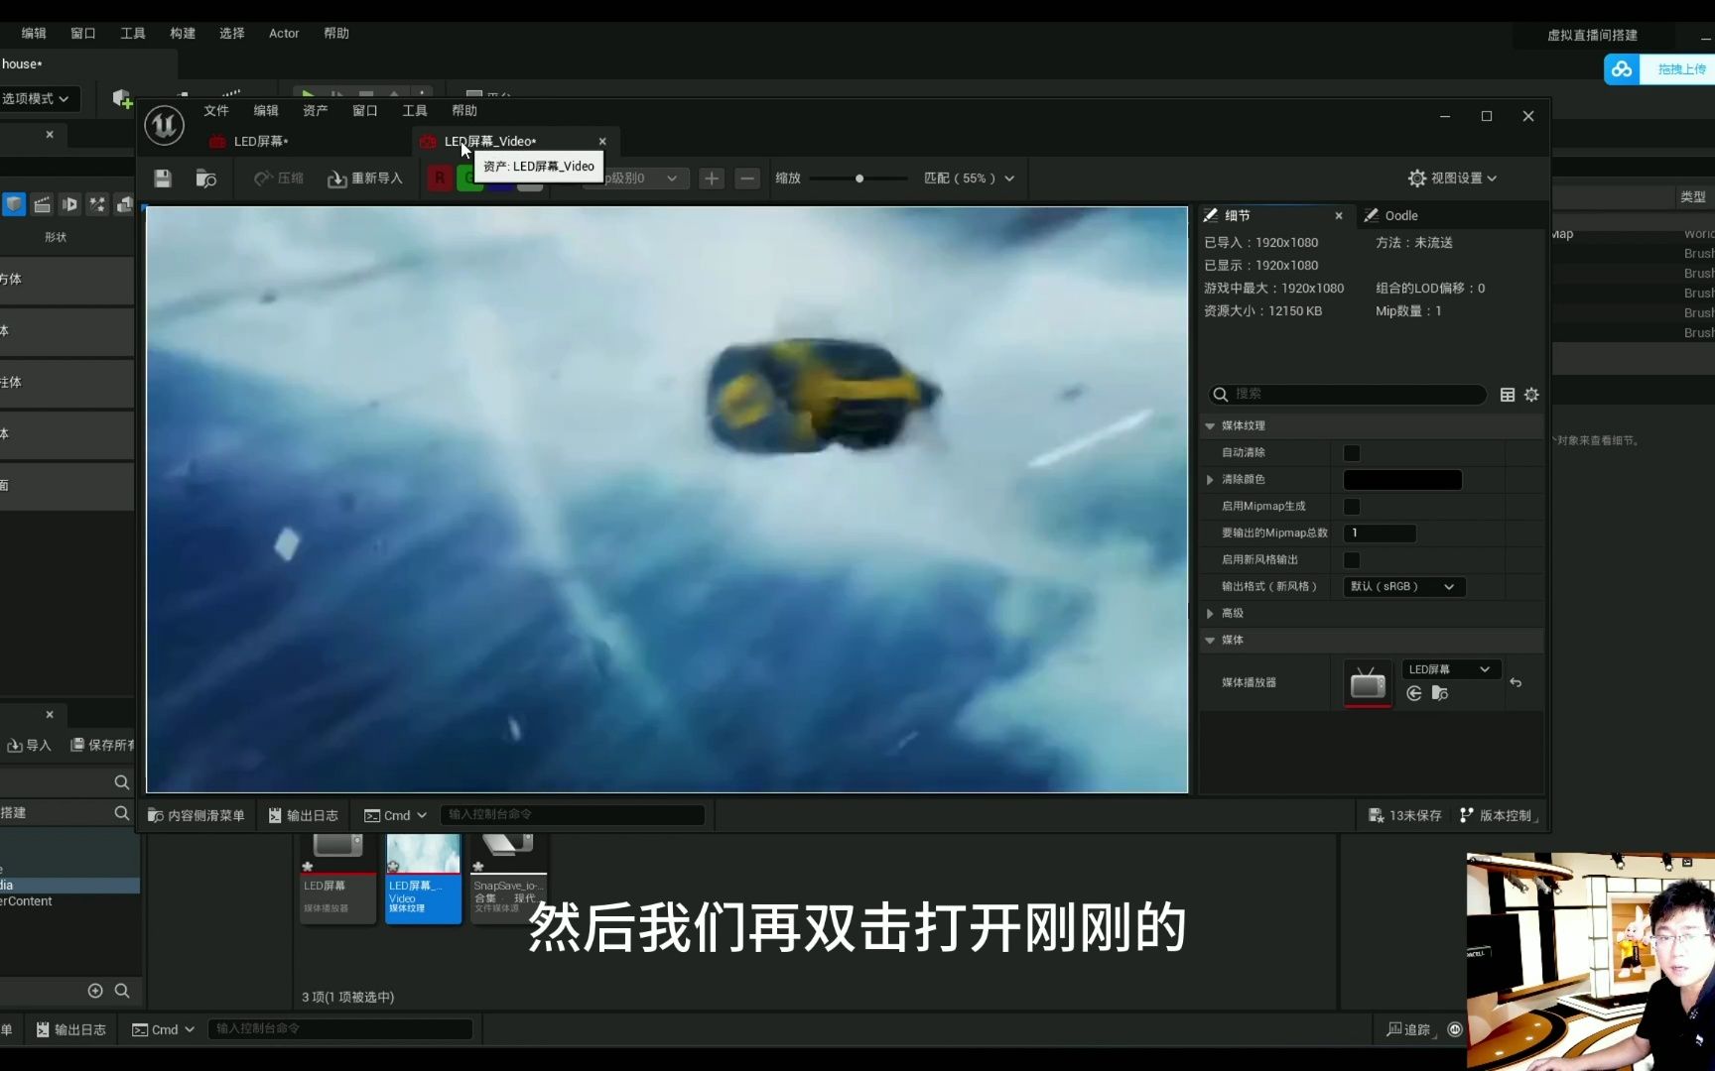Enable the 启用Mipmap生成 checkbox

[1352, 507]
